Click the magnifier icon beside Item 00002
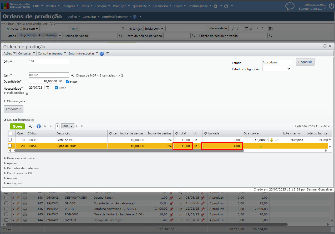The height and width of the screenshot is (234, 335). point(72,75)
